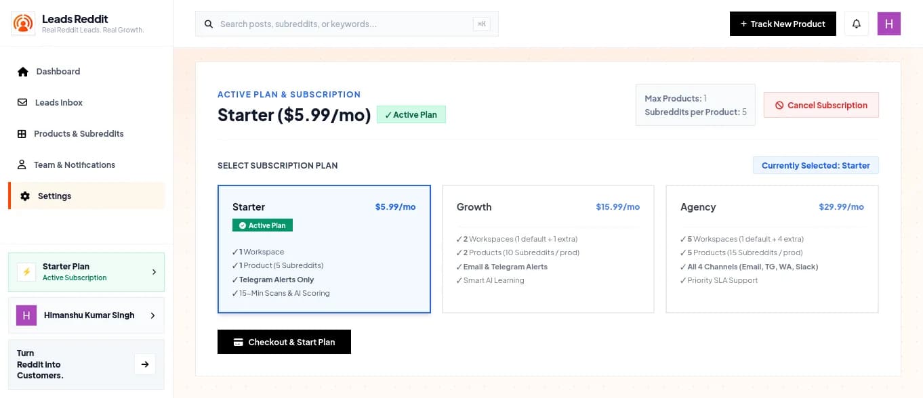Click the $29.99/mo Agency price
The image size is (923, 398).
[x=842, y=207]
